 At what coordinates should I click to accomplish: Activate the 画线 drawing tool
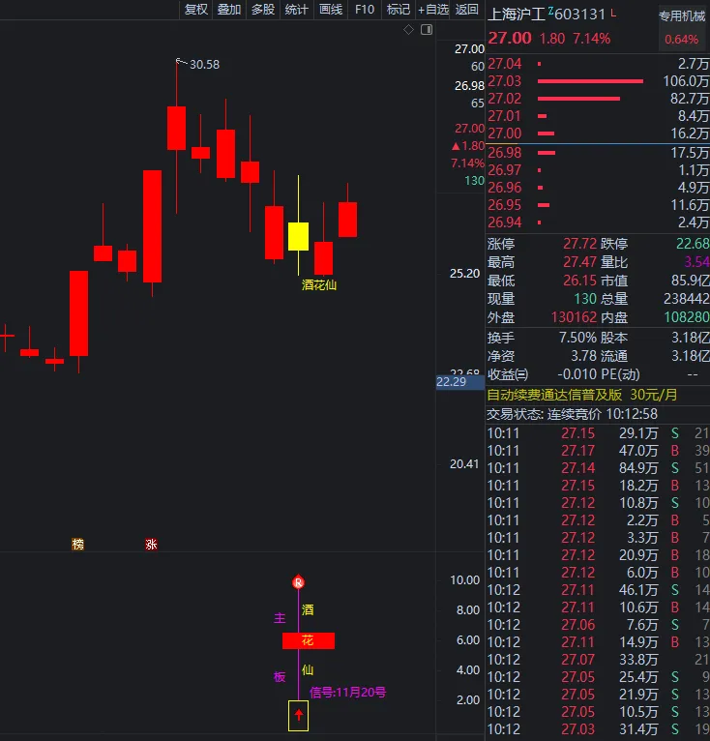pos(331,10)
